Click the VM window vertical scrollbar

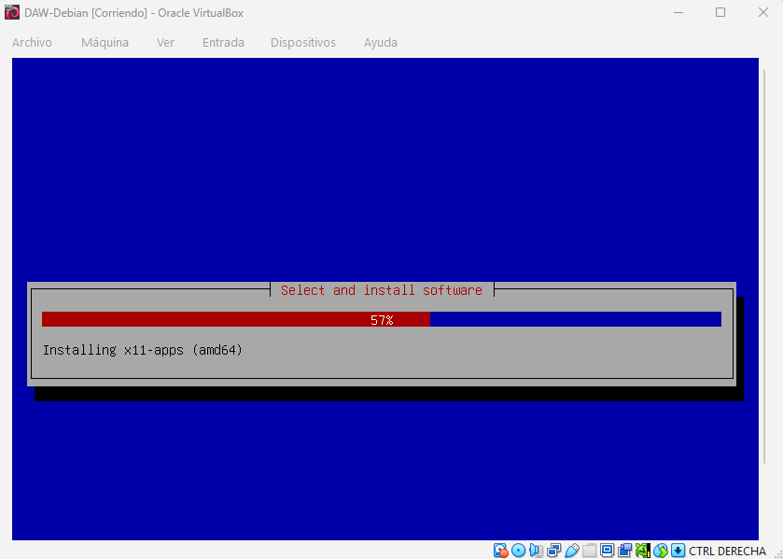click(x=764, y=267)
